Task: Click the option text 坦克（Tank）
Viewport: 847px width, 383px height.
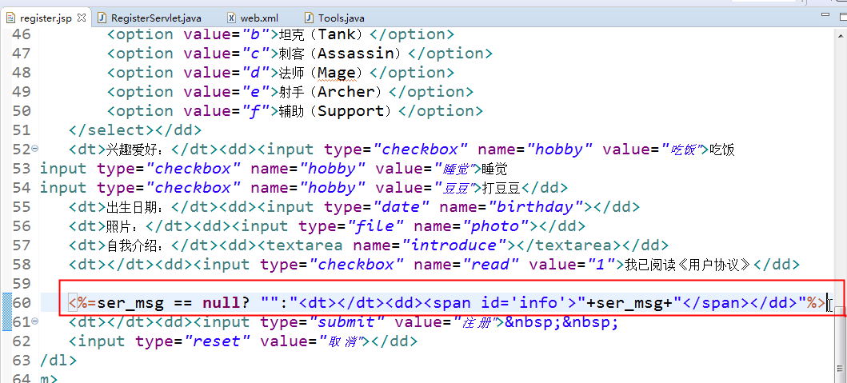Action: pyautogui.click(x=324, y=34)
